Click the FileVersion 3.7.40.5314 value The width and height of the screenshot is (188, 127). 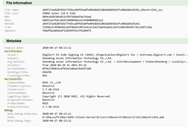point(51,89)
